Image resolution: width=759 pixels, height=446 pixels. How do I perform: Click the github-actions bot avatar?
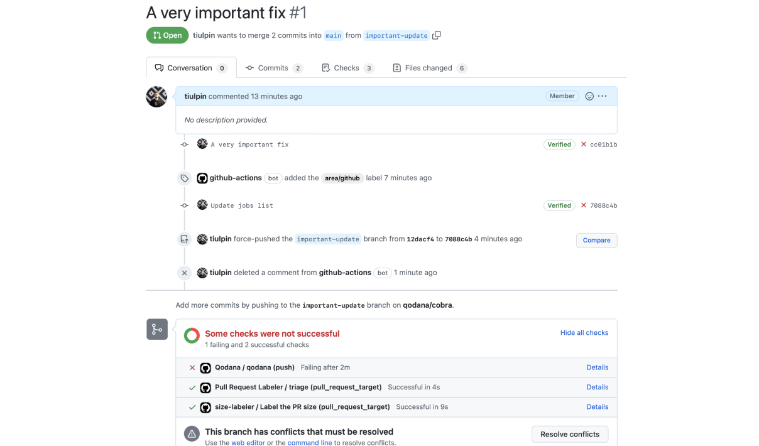[202, 178]
